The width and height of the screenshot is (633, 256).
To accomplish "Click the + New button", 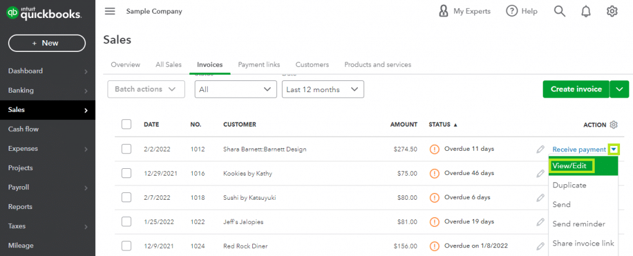I will [47, 43].
